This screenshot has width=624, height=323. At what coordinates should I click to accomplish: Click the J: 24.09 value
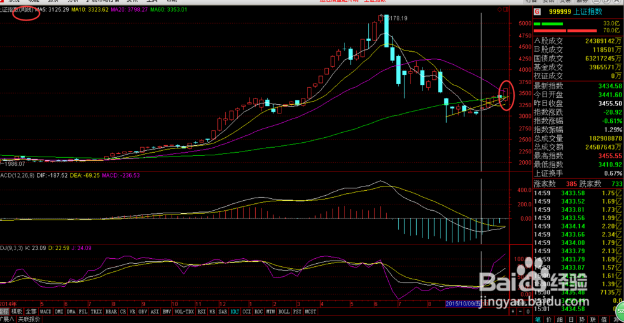point(81,248)
